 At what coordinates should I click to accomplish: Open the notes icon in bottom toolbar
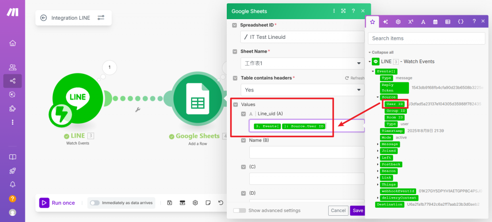coord(208,203)
